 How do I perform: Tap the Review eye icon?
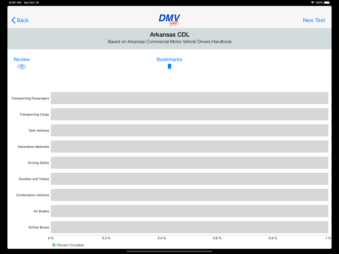22,66
